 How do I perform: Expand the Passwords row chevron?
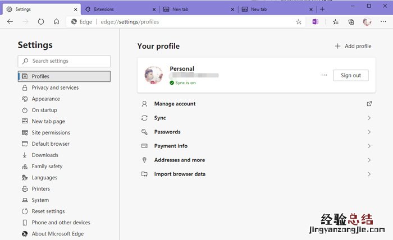369,132
